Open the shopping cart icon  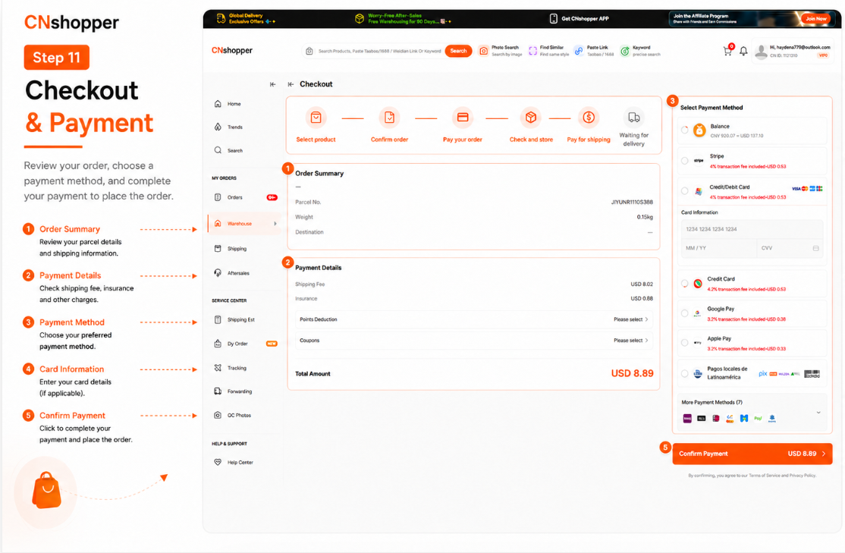[x=727, y=52]
